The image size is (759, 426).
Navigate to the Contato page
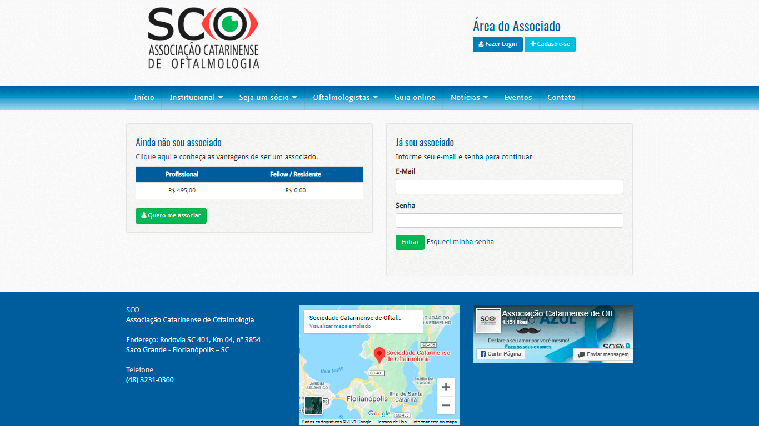tap(561, 98)
